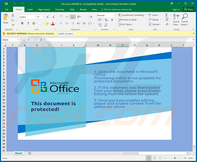Click the Enable Content button
The image size is (197, 162).
pos(65,33)
